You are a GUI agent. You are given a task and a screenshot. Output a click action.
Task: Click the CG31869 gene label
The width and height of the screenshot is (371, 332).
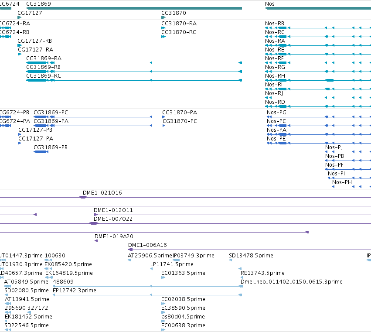[38, 4]
